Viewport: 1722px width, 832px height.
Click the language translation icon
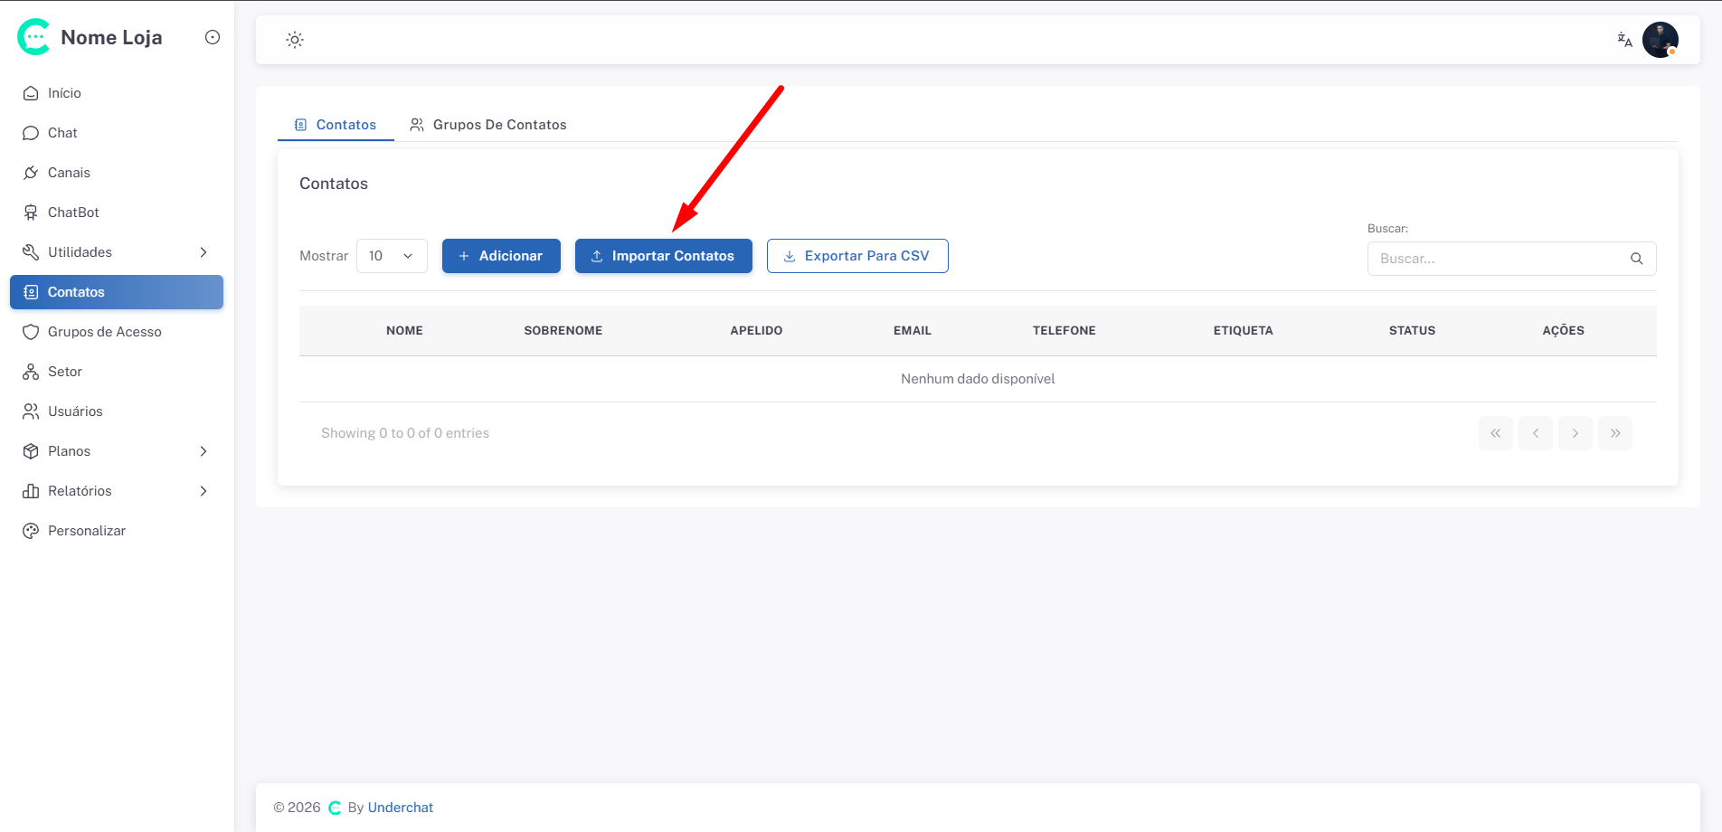pyautogui.click(x=1624, y=40)
